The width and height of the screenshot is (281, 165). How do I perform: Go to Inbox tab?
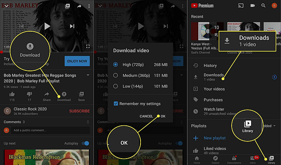tap(253, 160)
